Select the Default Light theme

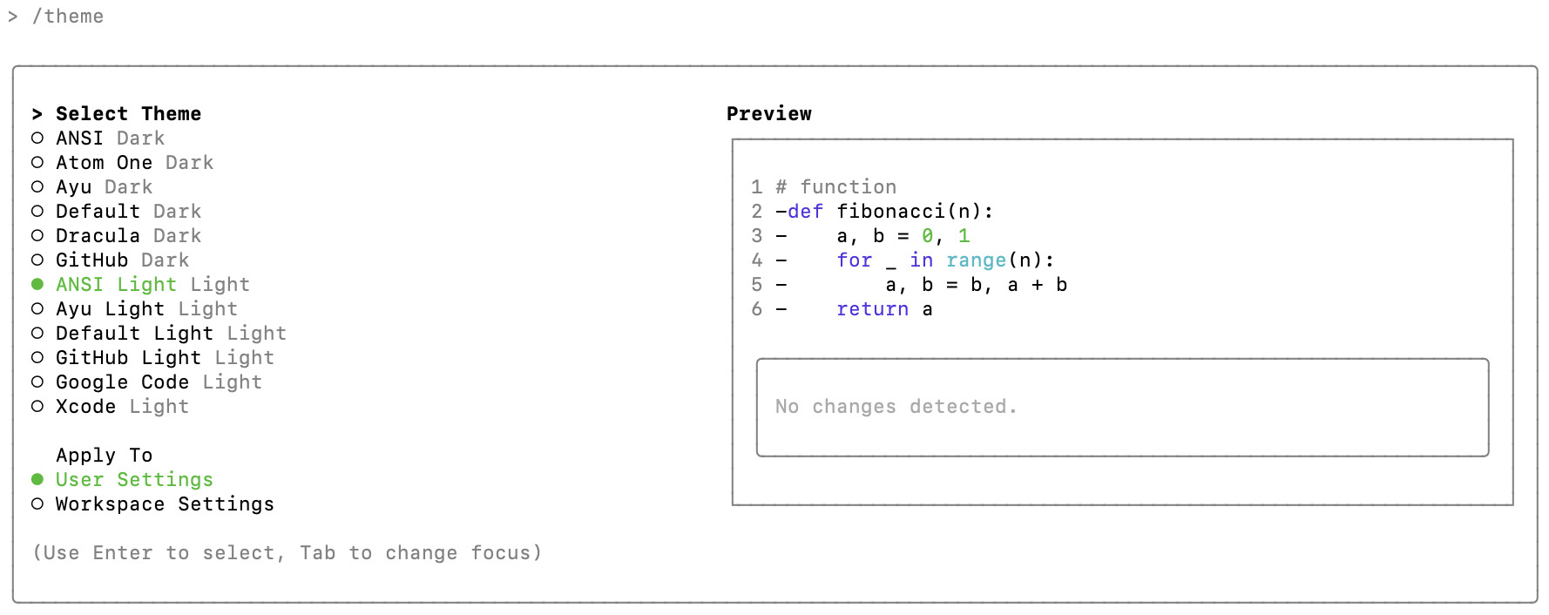tap(170, 334)
